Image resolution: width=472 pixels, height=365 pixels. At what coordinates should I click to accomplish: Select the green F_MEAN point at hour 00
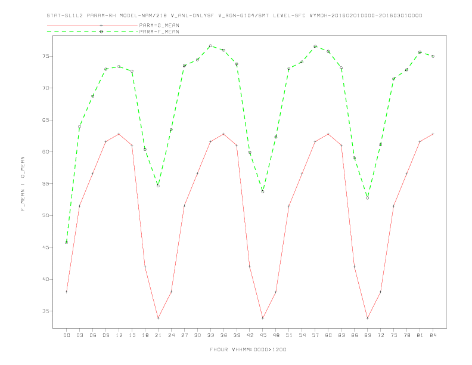(x=67, y=242)
